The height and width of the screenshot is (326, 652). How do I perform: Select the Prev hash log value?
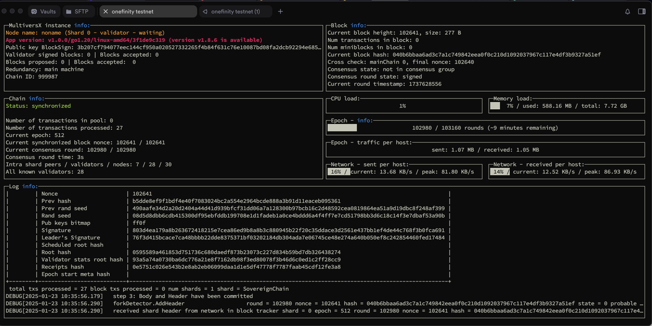coord(236,201)
